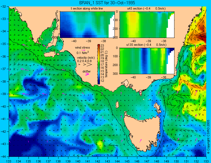This screenshot has width=211, height=163.
Task: Click longitude axis label 140
Action: coord(78,161)
